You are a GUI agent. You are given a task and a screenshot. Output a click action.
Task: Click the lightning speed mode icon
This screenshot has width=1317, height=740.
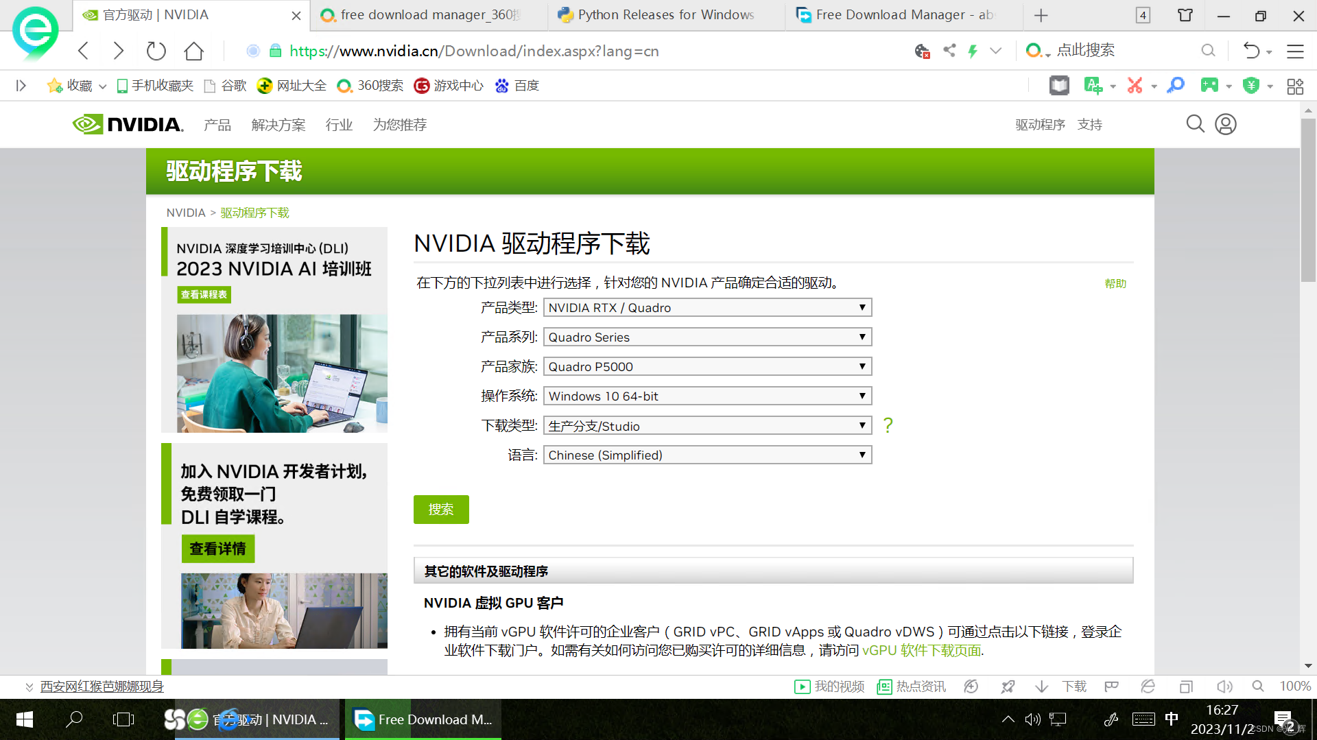point(973,51)
